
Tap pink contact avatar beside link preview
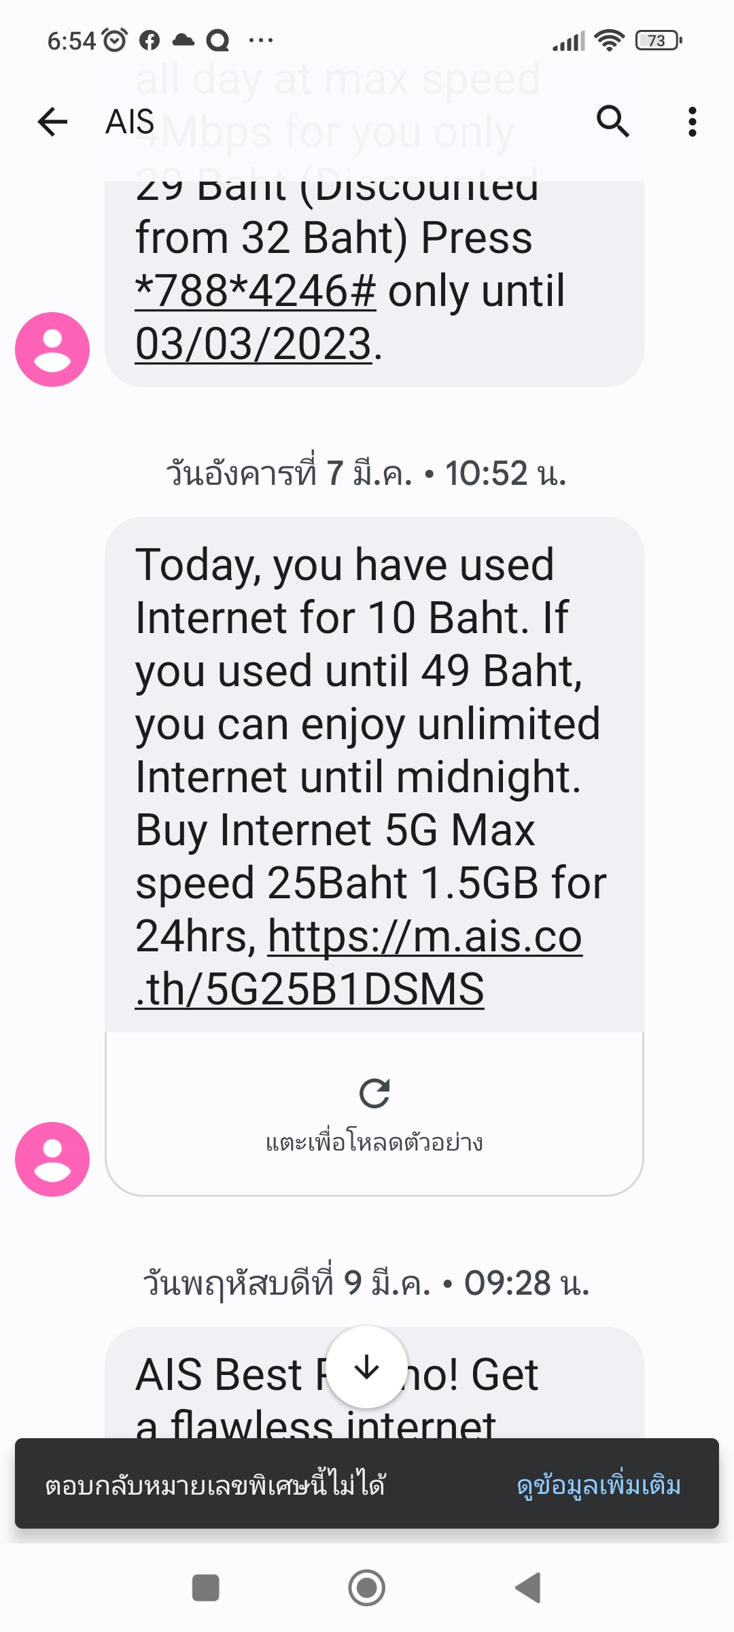click(52, 1159)
